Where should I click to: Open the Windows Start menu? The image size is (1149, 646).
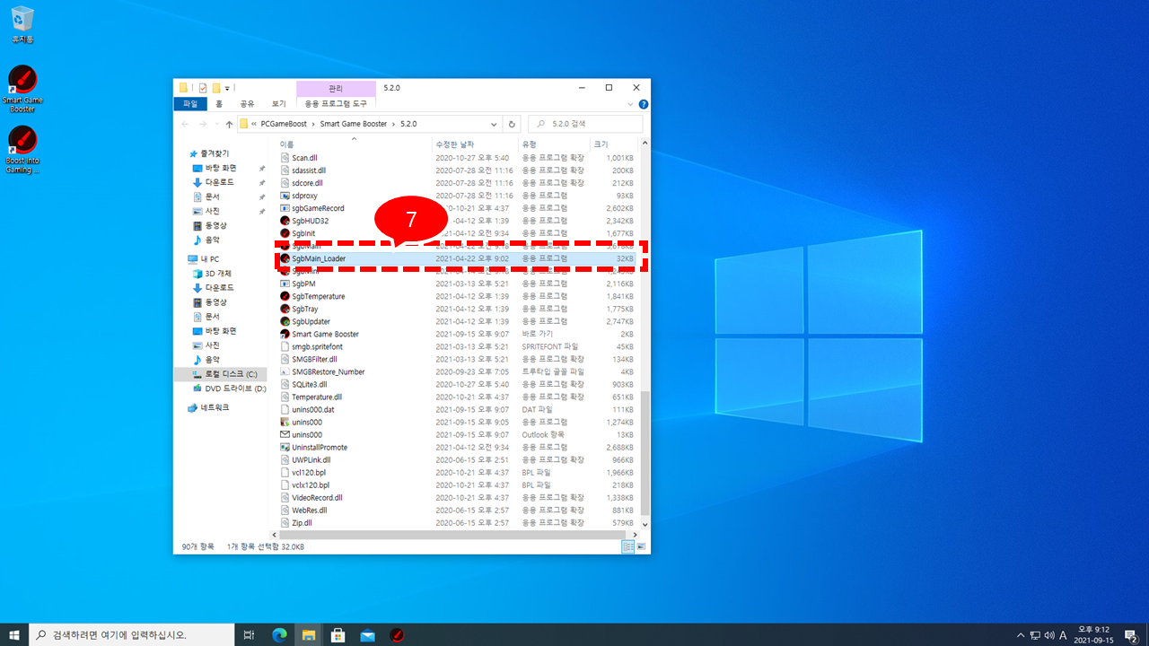(14, 635)
